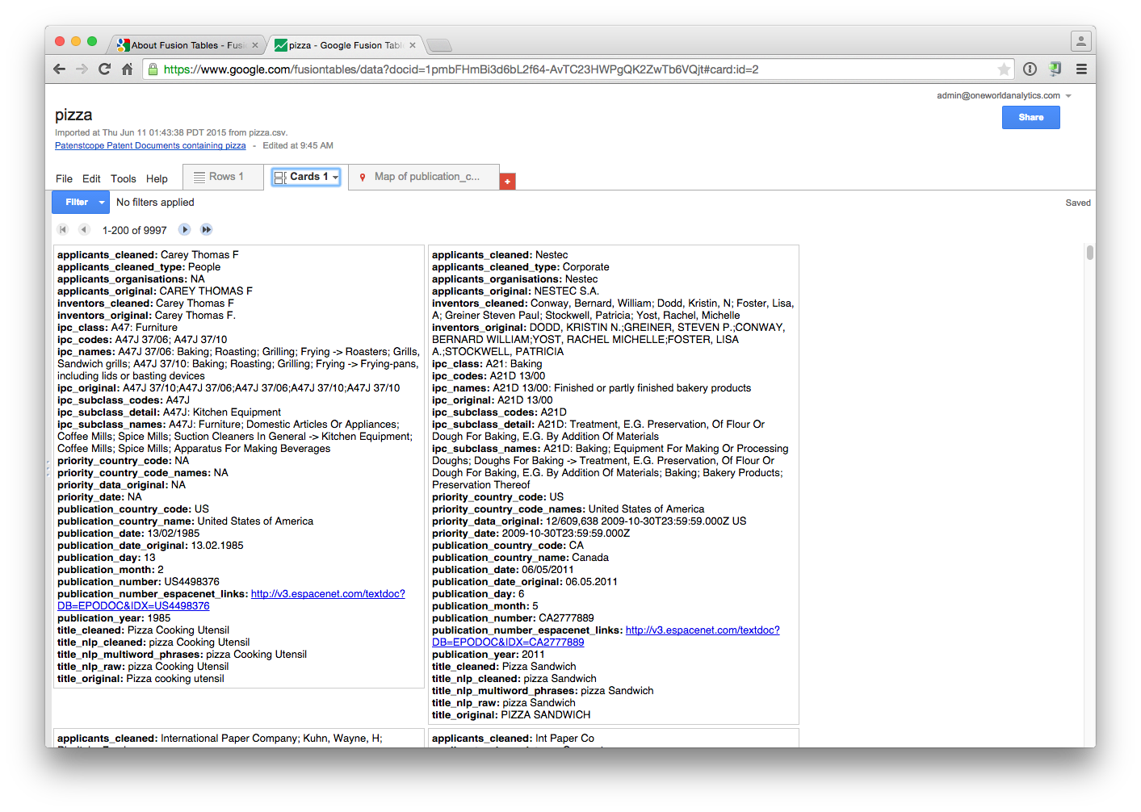Close the pizza Fusion Tables browser tab

tap(413, 45)
